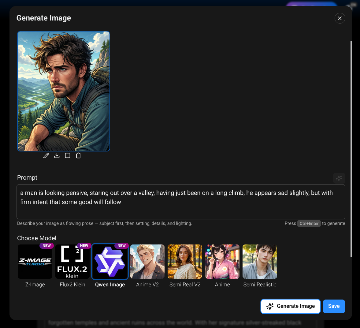Click the Choose Model heading
The image size is (360, 328).
(37, 238)
